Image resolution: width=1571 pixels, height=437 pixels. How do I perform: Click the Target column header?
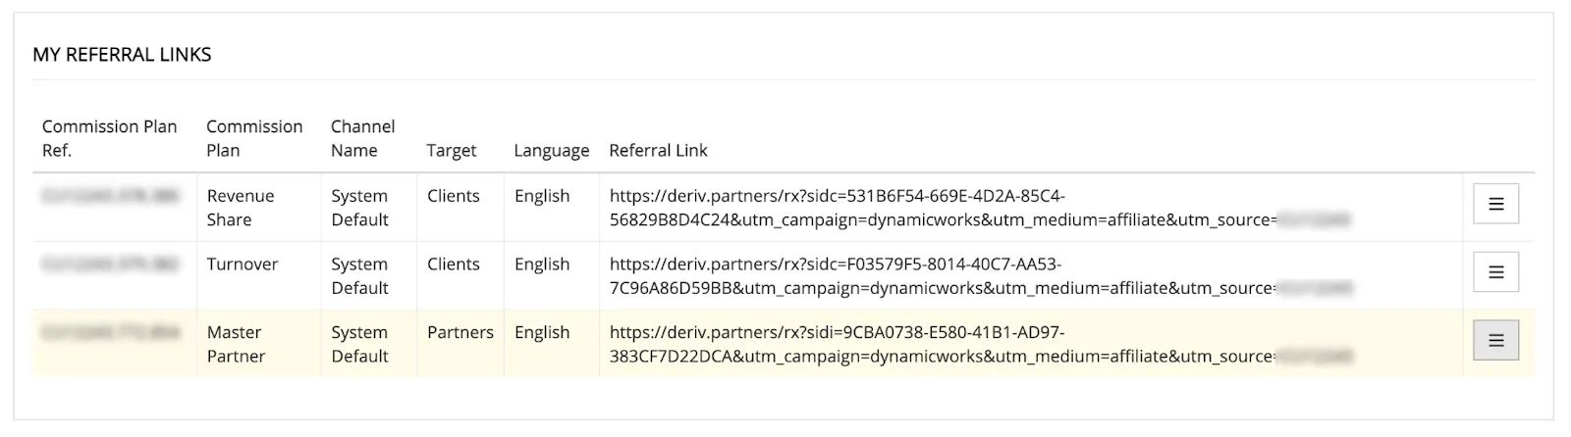(x=452, y=150)
